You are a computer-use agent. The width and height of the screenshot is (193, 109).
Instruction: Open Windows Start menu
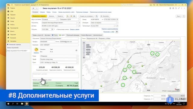(8, 104)
